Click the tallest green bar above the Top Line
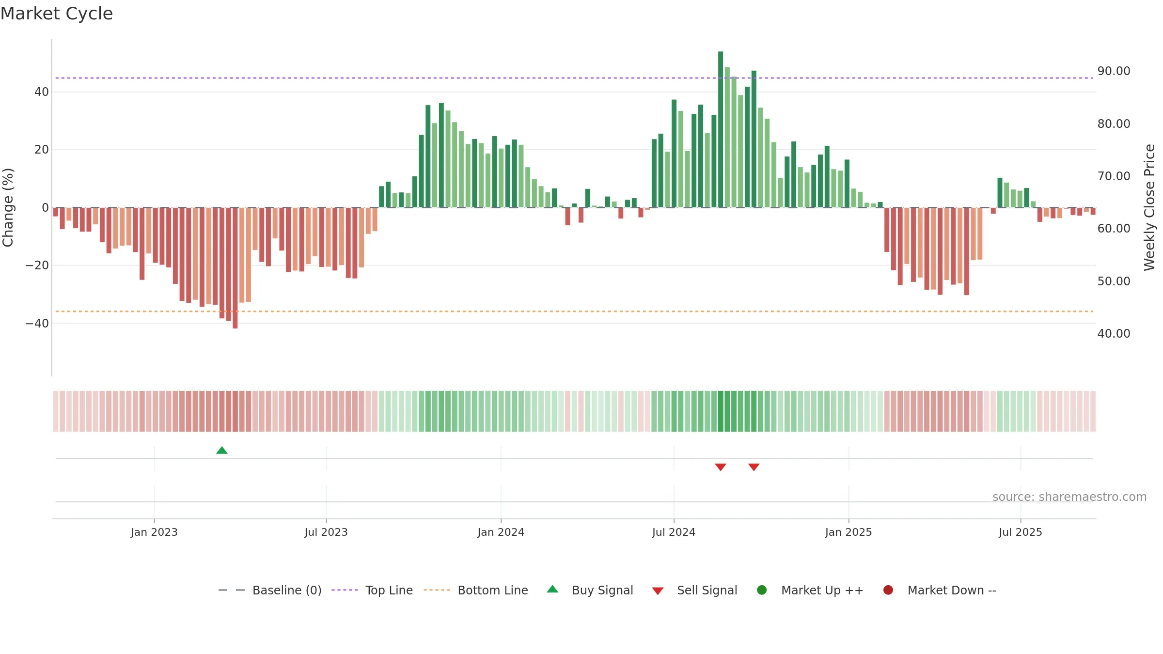Screen dimensions: 1163x654 point(721,129)
